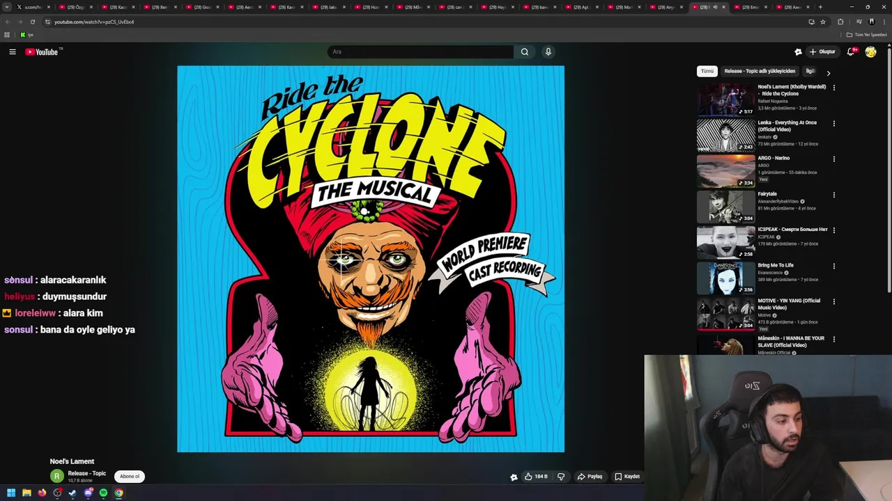Open options menu for IC3PEAK video

[x=834, y=230]
